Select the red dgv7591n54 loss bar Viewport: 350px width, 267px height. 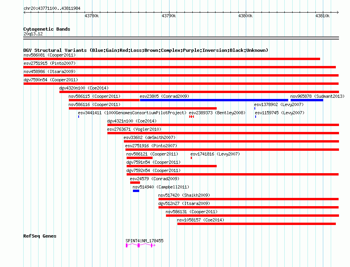point(171,166)
